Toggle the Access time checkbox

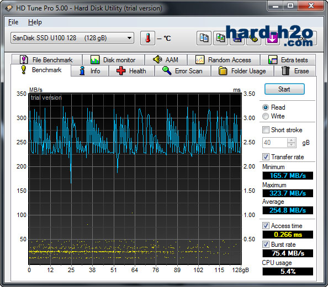coord(266,226)
